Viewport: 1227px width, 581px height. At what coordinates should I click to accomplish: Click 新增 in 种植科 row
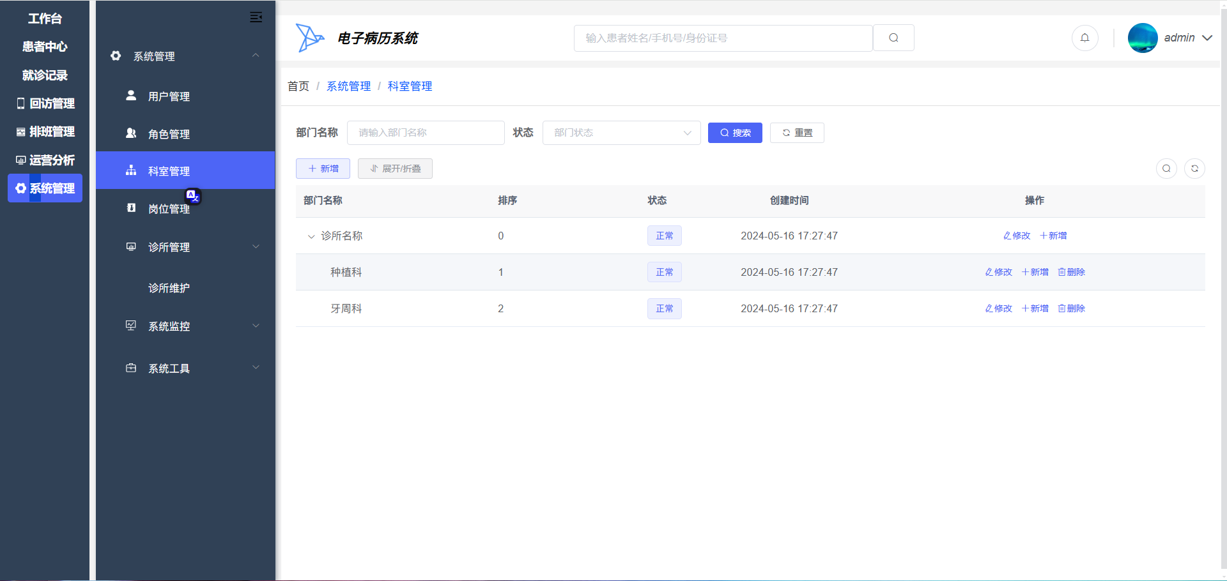click(x=1035, y=272)
